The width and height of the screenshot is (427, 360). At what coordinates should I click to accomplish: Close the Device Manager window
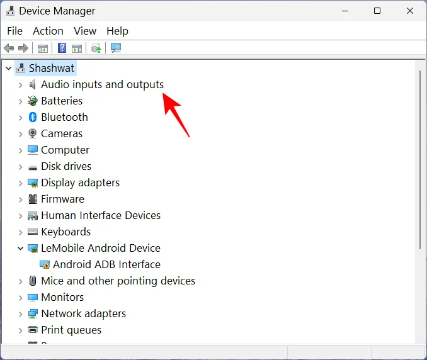(x=410, y=11)
